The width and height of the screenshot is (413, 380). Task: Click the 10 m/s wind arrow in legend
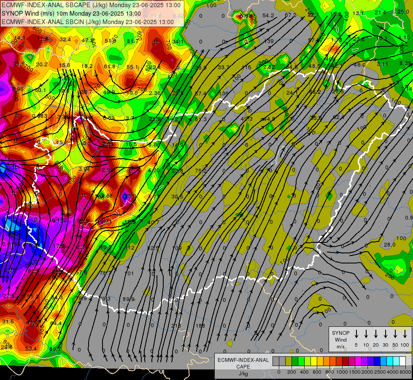pyautogui.click(x=366, y=334)
